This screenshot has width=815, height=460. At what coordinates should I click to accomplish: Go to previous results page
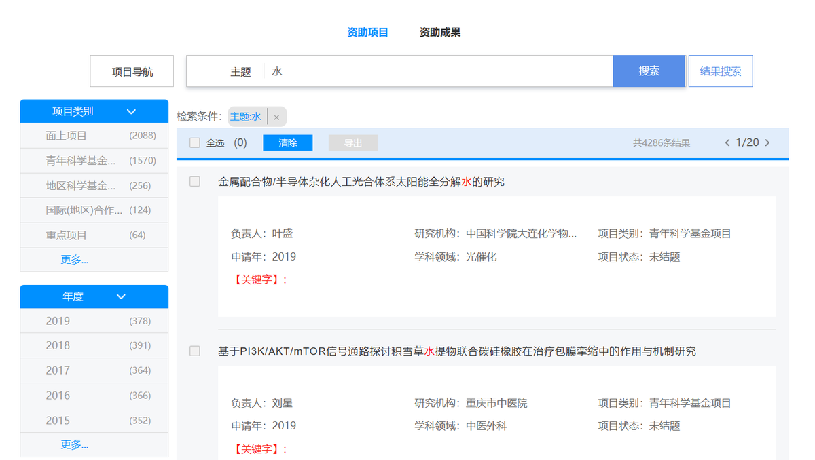pyautogui.click(x=727, y=142)
